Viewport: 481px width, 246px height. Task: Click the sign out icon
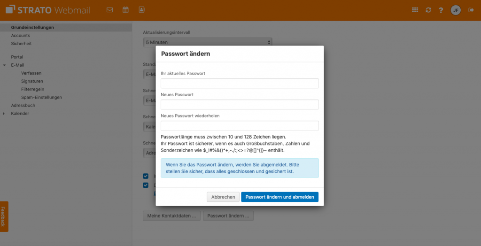(x=471, y=10)
